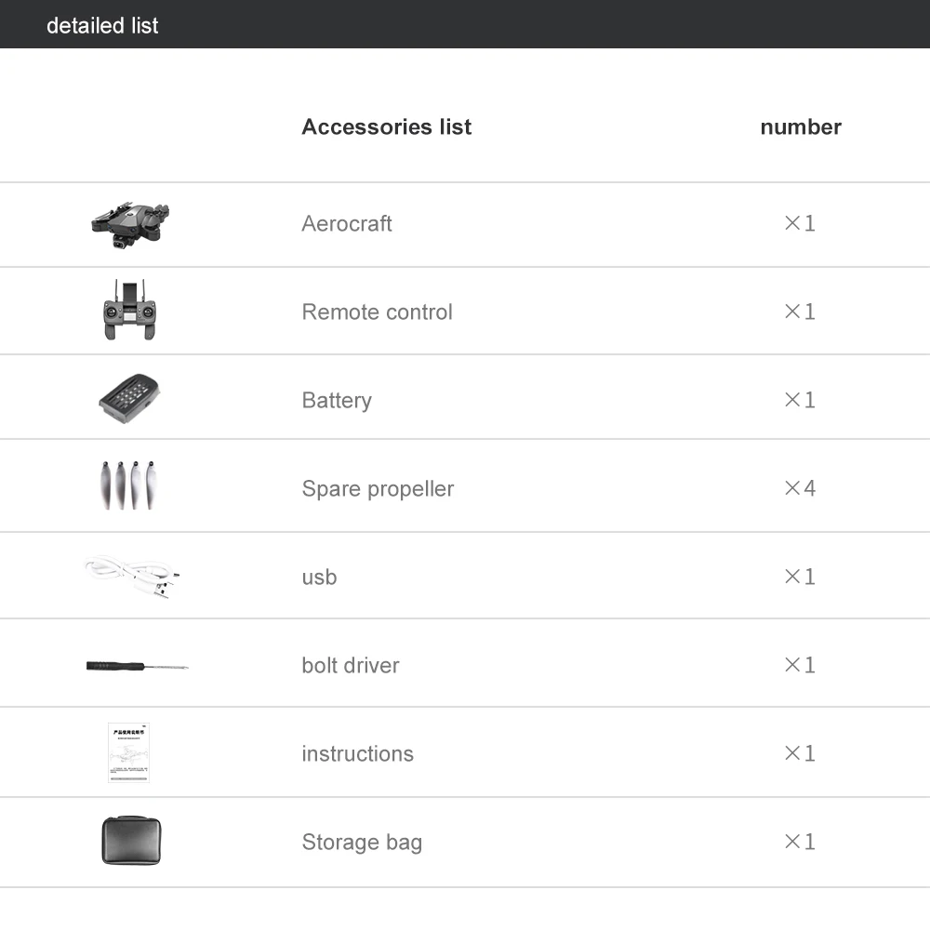930x930 pixels.
Task: Select the 'Aerocraft' label text
Action: point(346,223)
